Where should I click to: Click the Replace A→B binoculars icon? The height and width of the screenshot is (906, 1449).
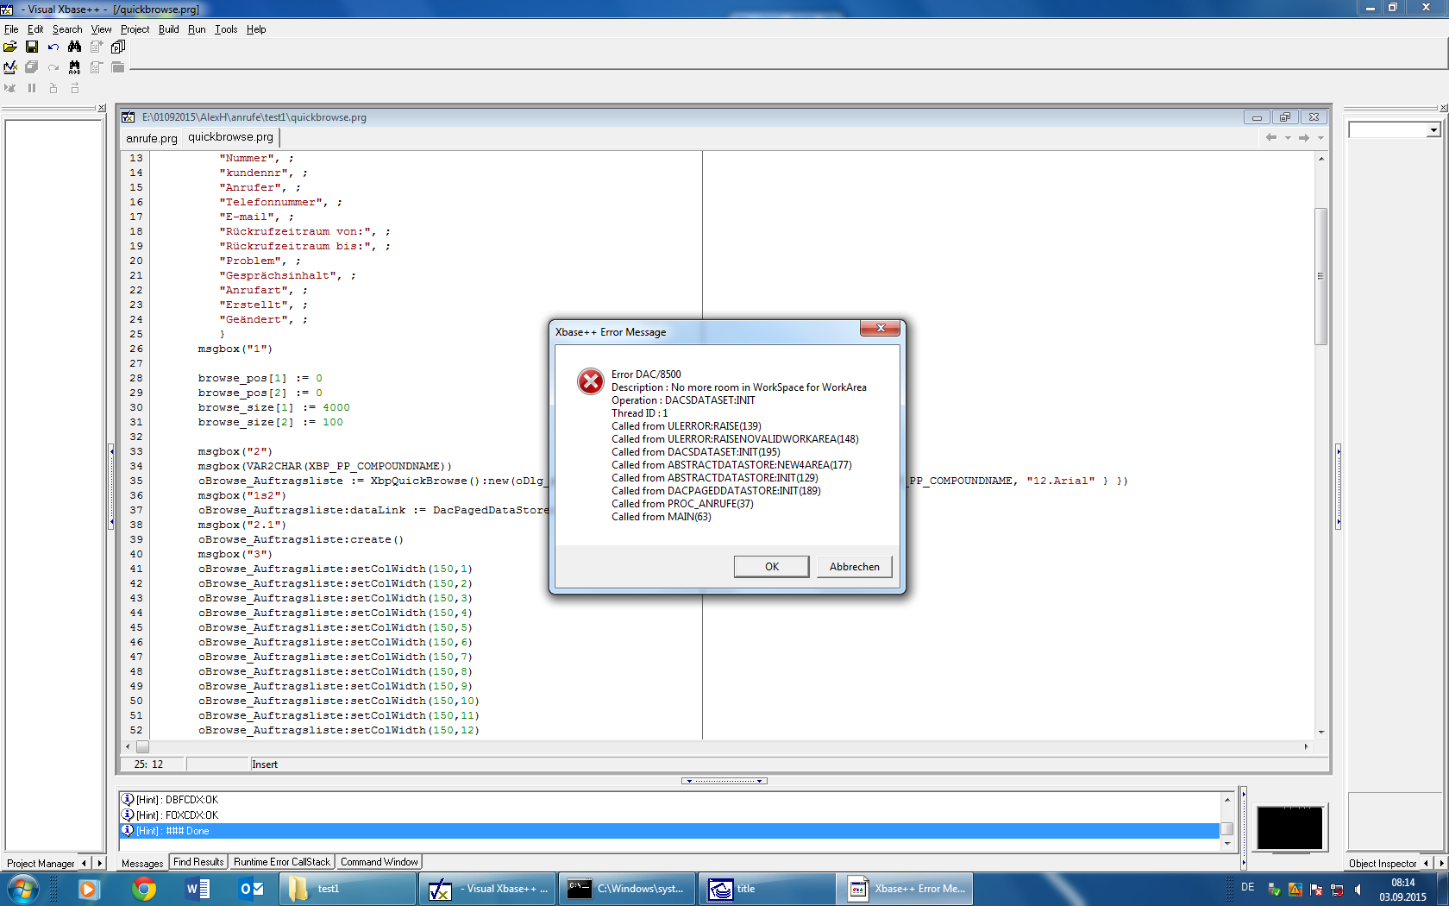pos(75,66)
